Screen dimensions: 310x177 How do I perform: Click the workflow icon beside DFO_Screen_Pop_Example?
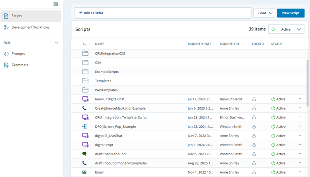pos(85,127)
